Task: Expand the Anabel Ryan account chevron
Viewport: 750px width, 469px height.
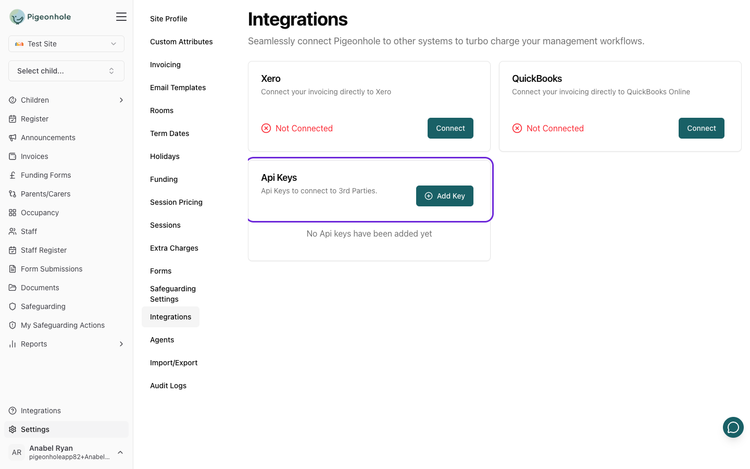Action: [x=120, y=452]
